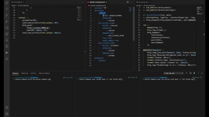The image size is (209, 117).
Task: Open the http://carmas:8080/ap URL link
Action: click(38, 28)
